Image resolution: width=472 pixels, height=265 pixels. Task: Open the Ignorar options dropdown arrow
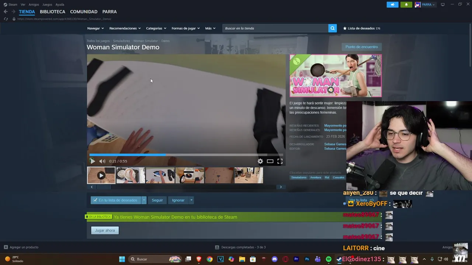point(191,200)
